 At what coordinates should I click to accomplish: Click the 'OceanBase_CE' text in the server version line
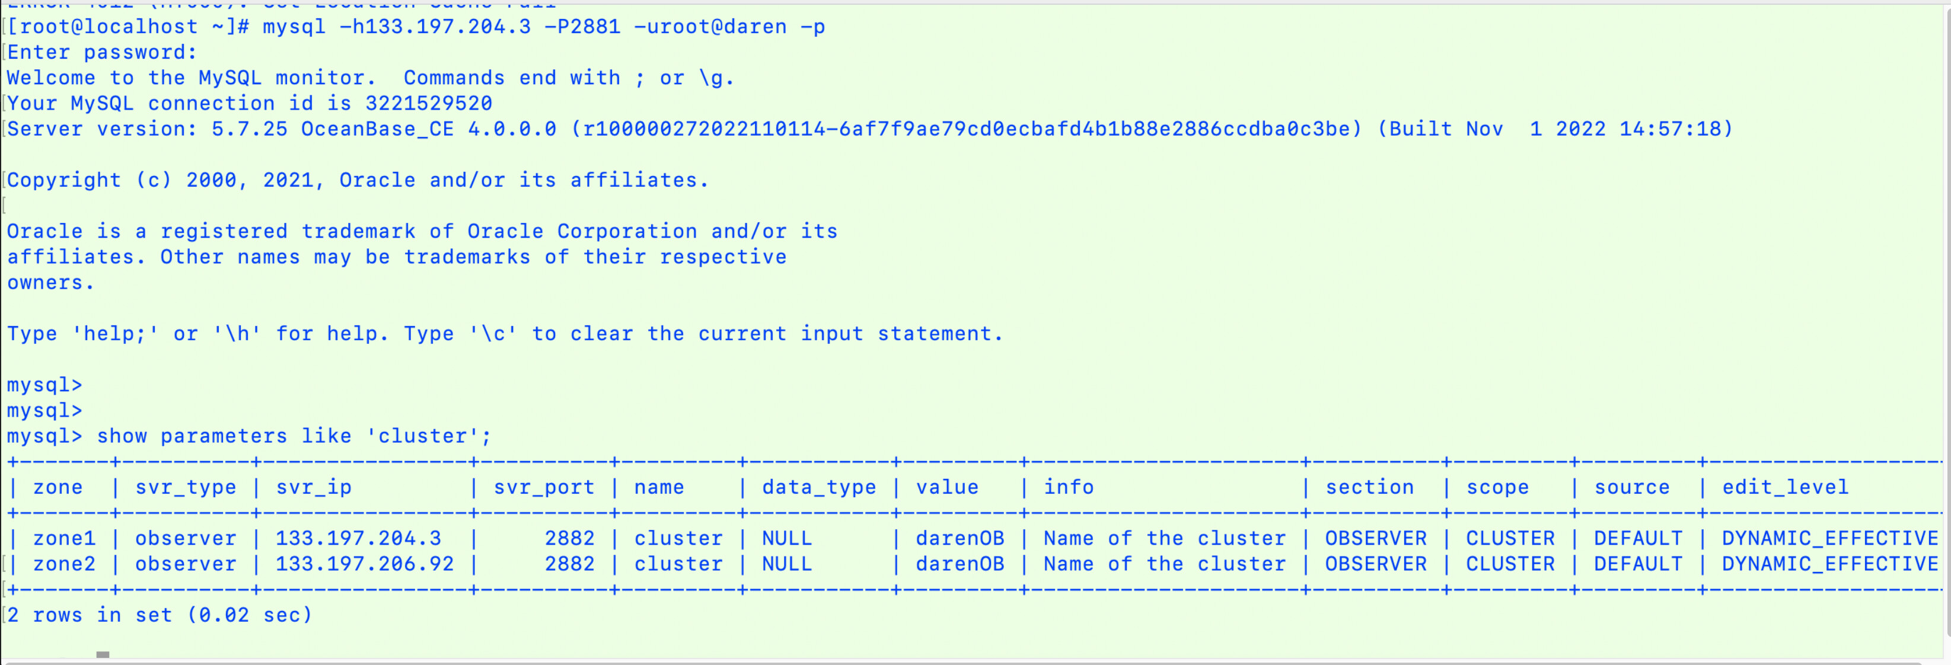(x=377, y=129)
